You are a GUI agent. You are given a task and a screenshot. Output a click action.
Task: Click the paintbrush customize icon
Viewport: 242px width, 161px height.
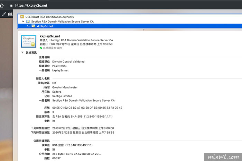[x=4, y=14]
